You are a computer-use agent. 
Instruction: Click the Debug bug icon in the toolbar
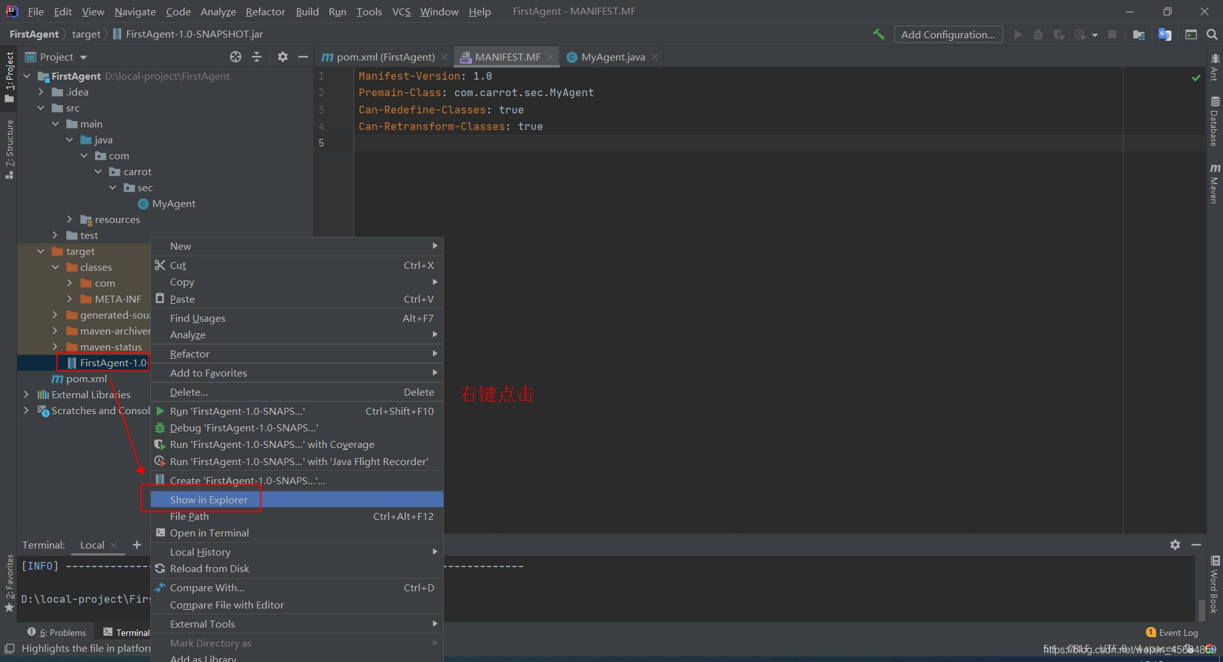(x=1038, y=34)
